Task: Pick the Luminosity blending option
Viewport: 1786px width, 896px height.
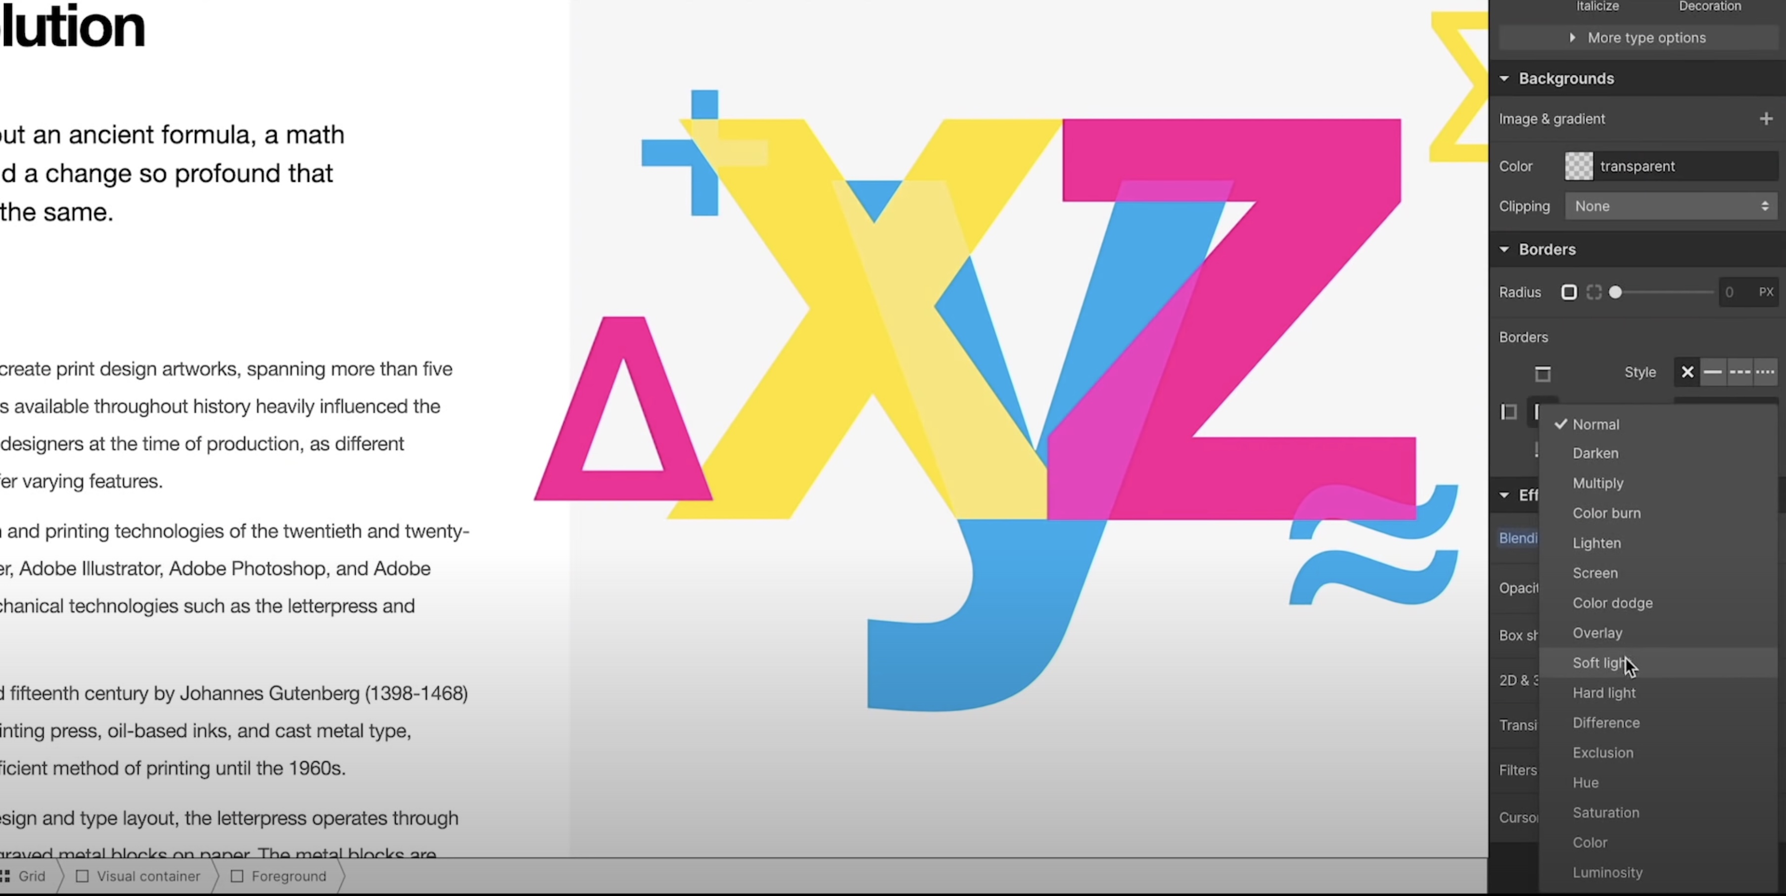Action: point(1607,872)
